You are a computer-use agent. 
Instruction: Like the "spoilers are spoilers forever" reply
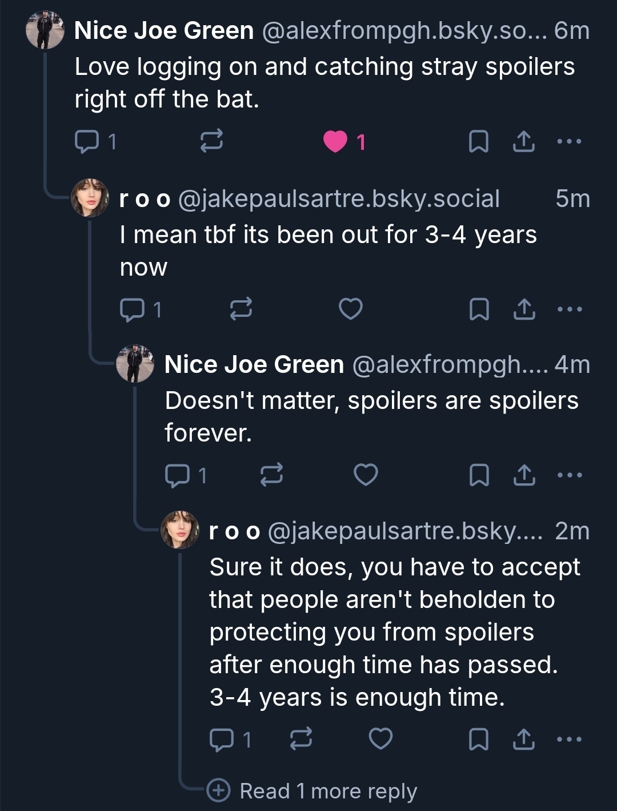pos(366,475)
